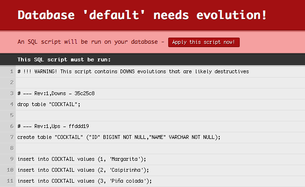Click line number 10 in the gutter
Image resolution: width=305 pixels, height=187 pixels.
(x=10, y=170)
